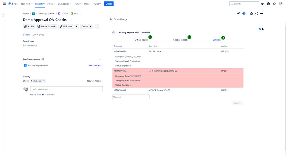The height and width of the screenshot is (155, 286).
Task: Switch to the Critical objects tab
Action: (141, 40)
